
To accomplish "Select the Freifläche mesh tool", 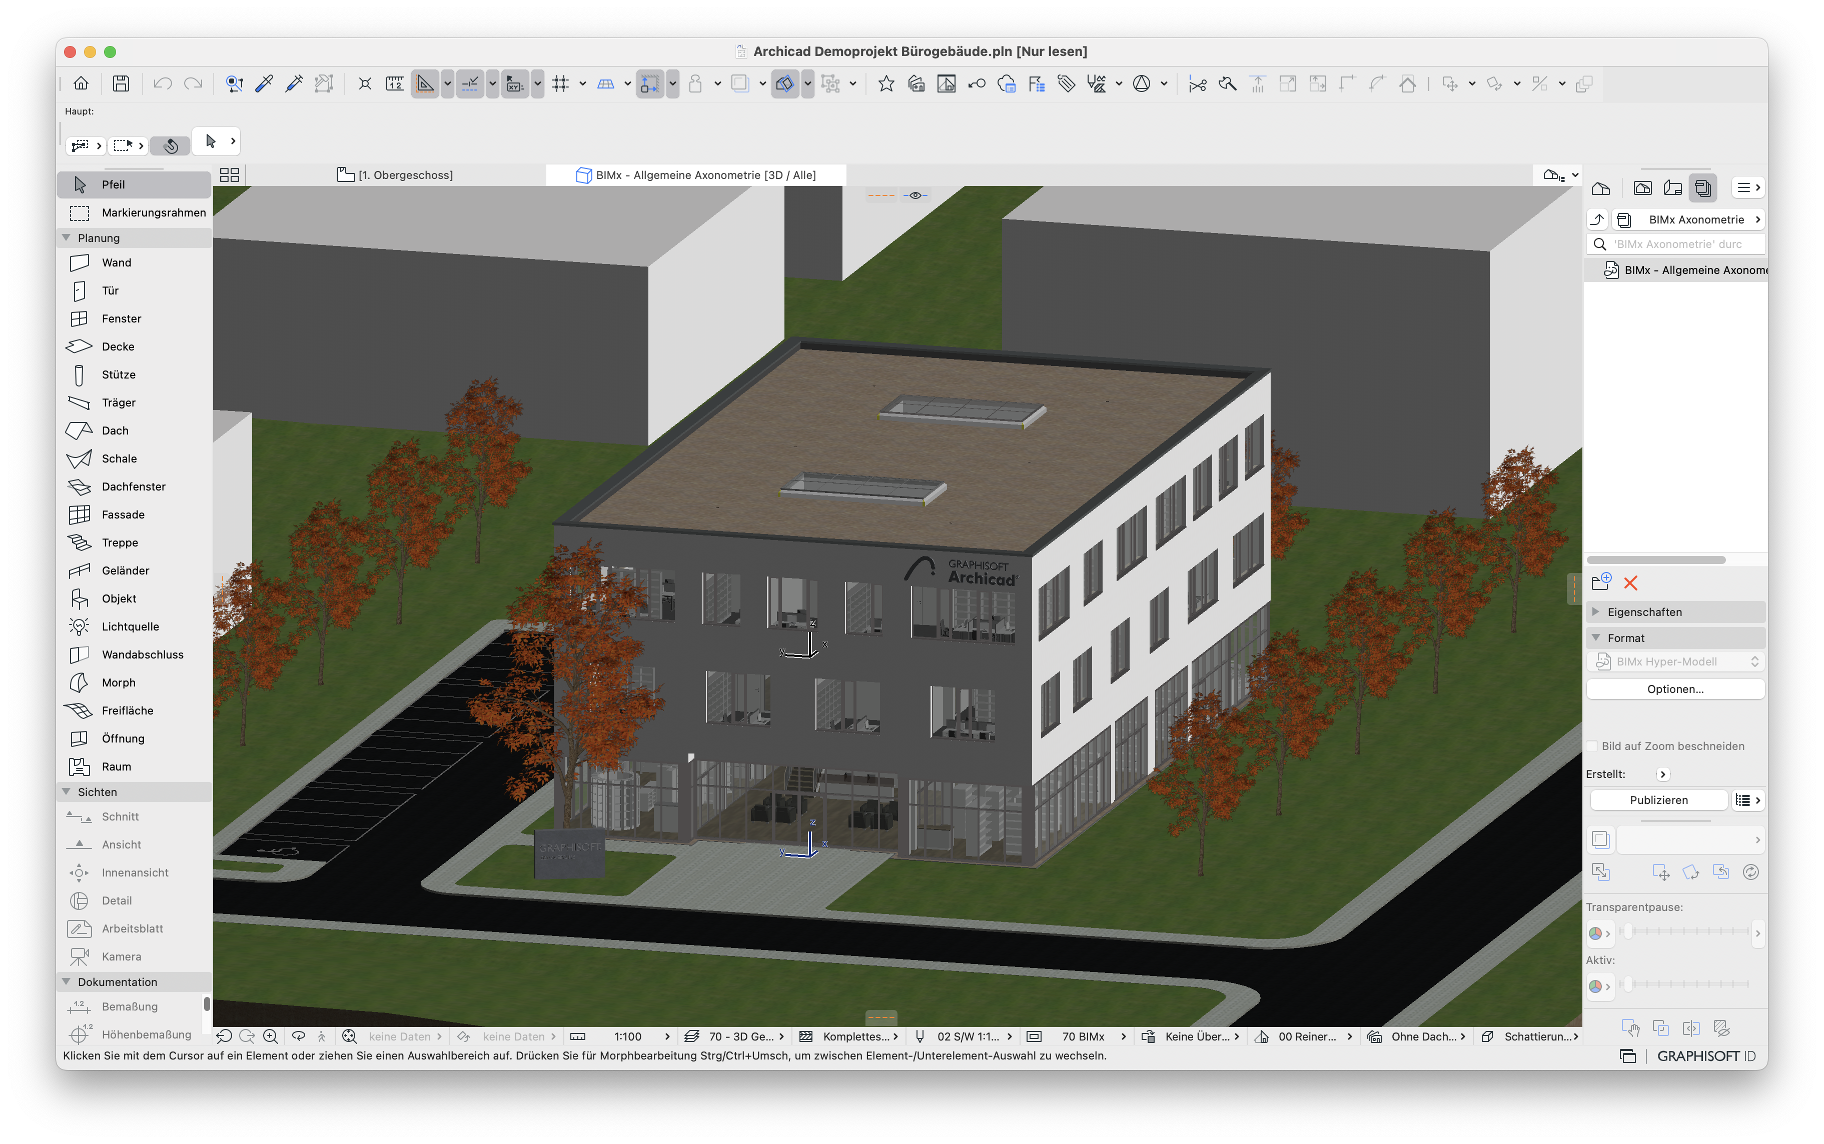I will point(134,710).
